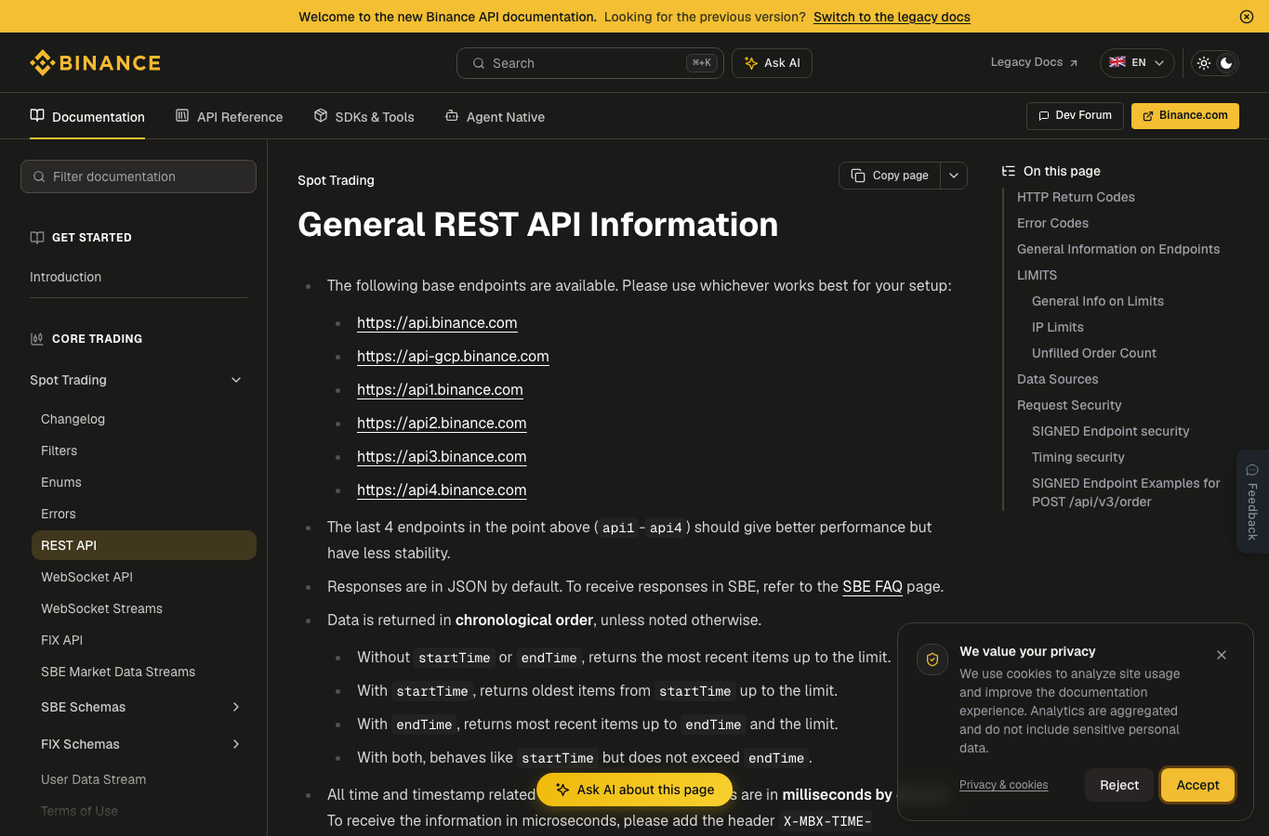Jump to SIGNED Endpoint security section
Viewport: 1269px width, 836px height.
[x=1111, y=431]
